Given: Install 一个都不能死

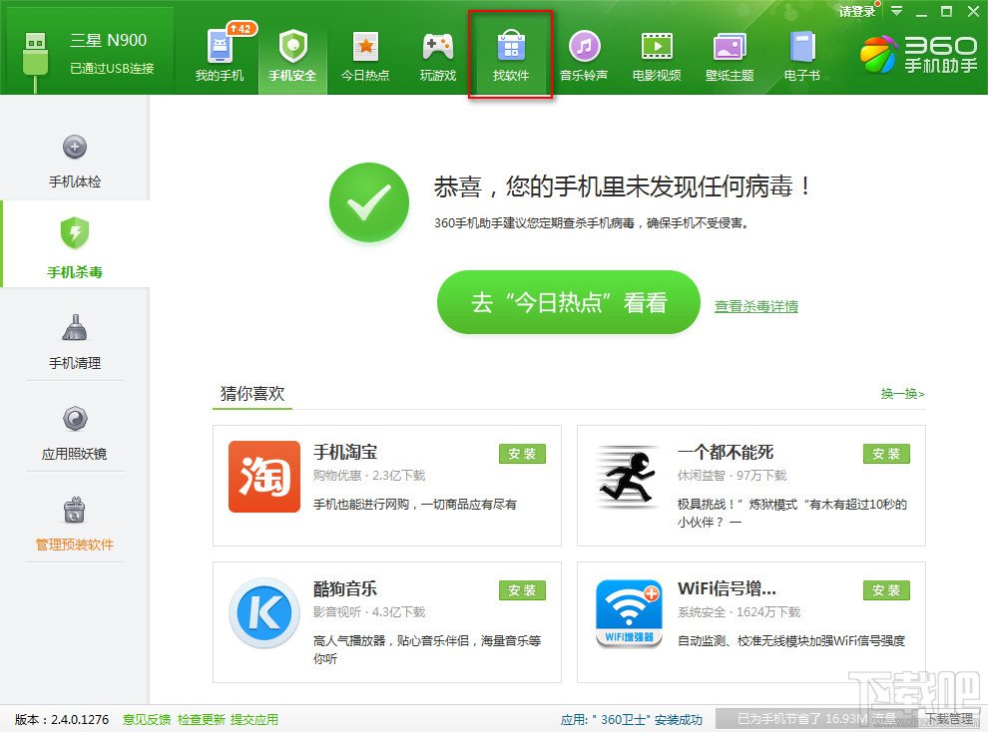Looking at the screenshot, I should pos(886,453).
